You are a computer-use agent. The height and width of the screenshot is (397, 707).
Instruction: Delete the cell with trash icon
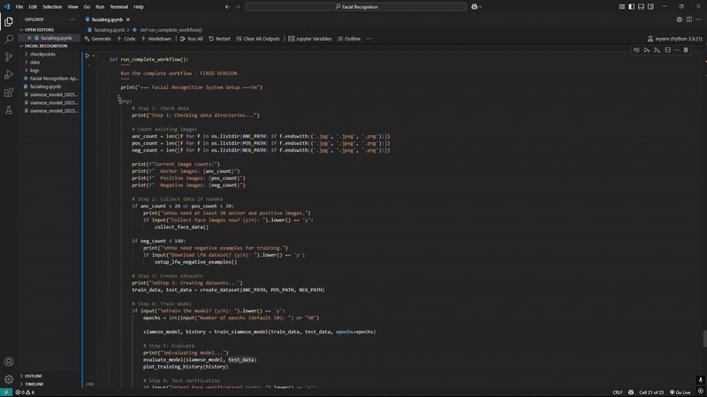(686, 50)
